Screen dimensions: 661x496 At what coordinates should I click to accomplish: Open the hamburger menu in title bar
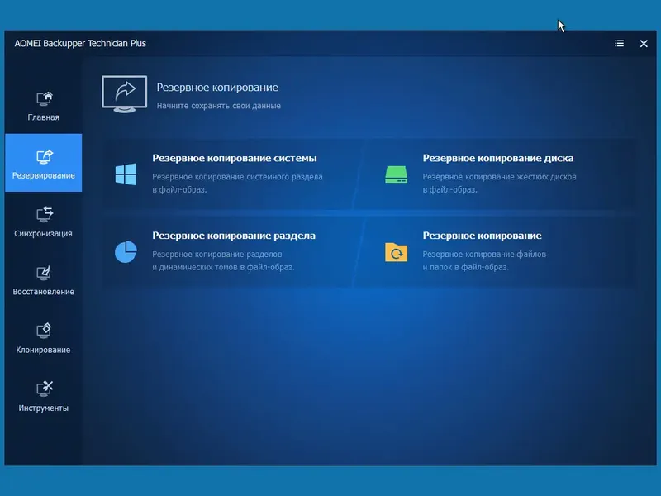click(619, 44)
